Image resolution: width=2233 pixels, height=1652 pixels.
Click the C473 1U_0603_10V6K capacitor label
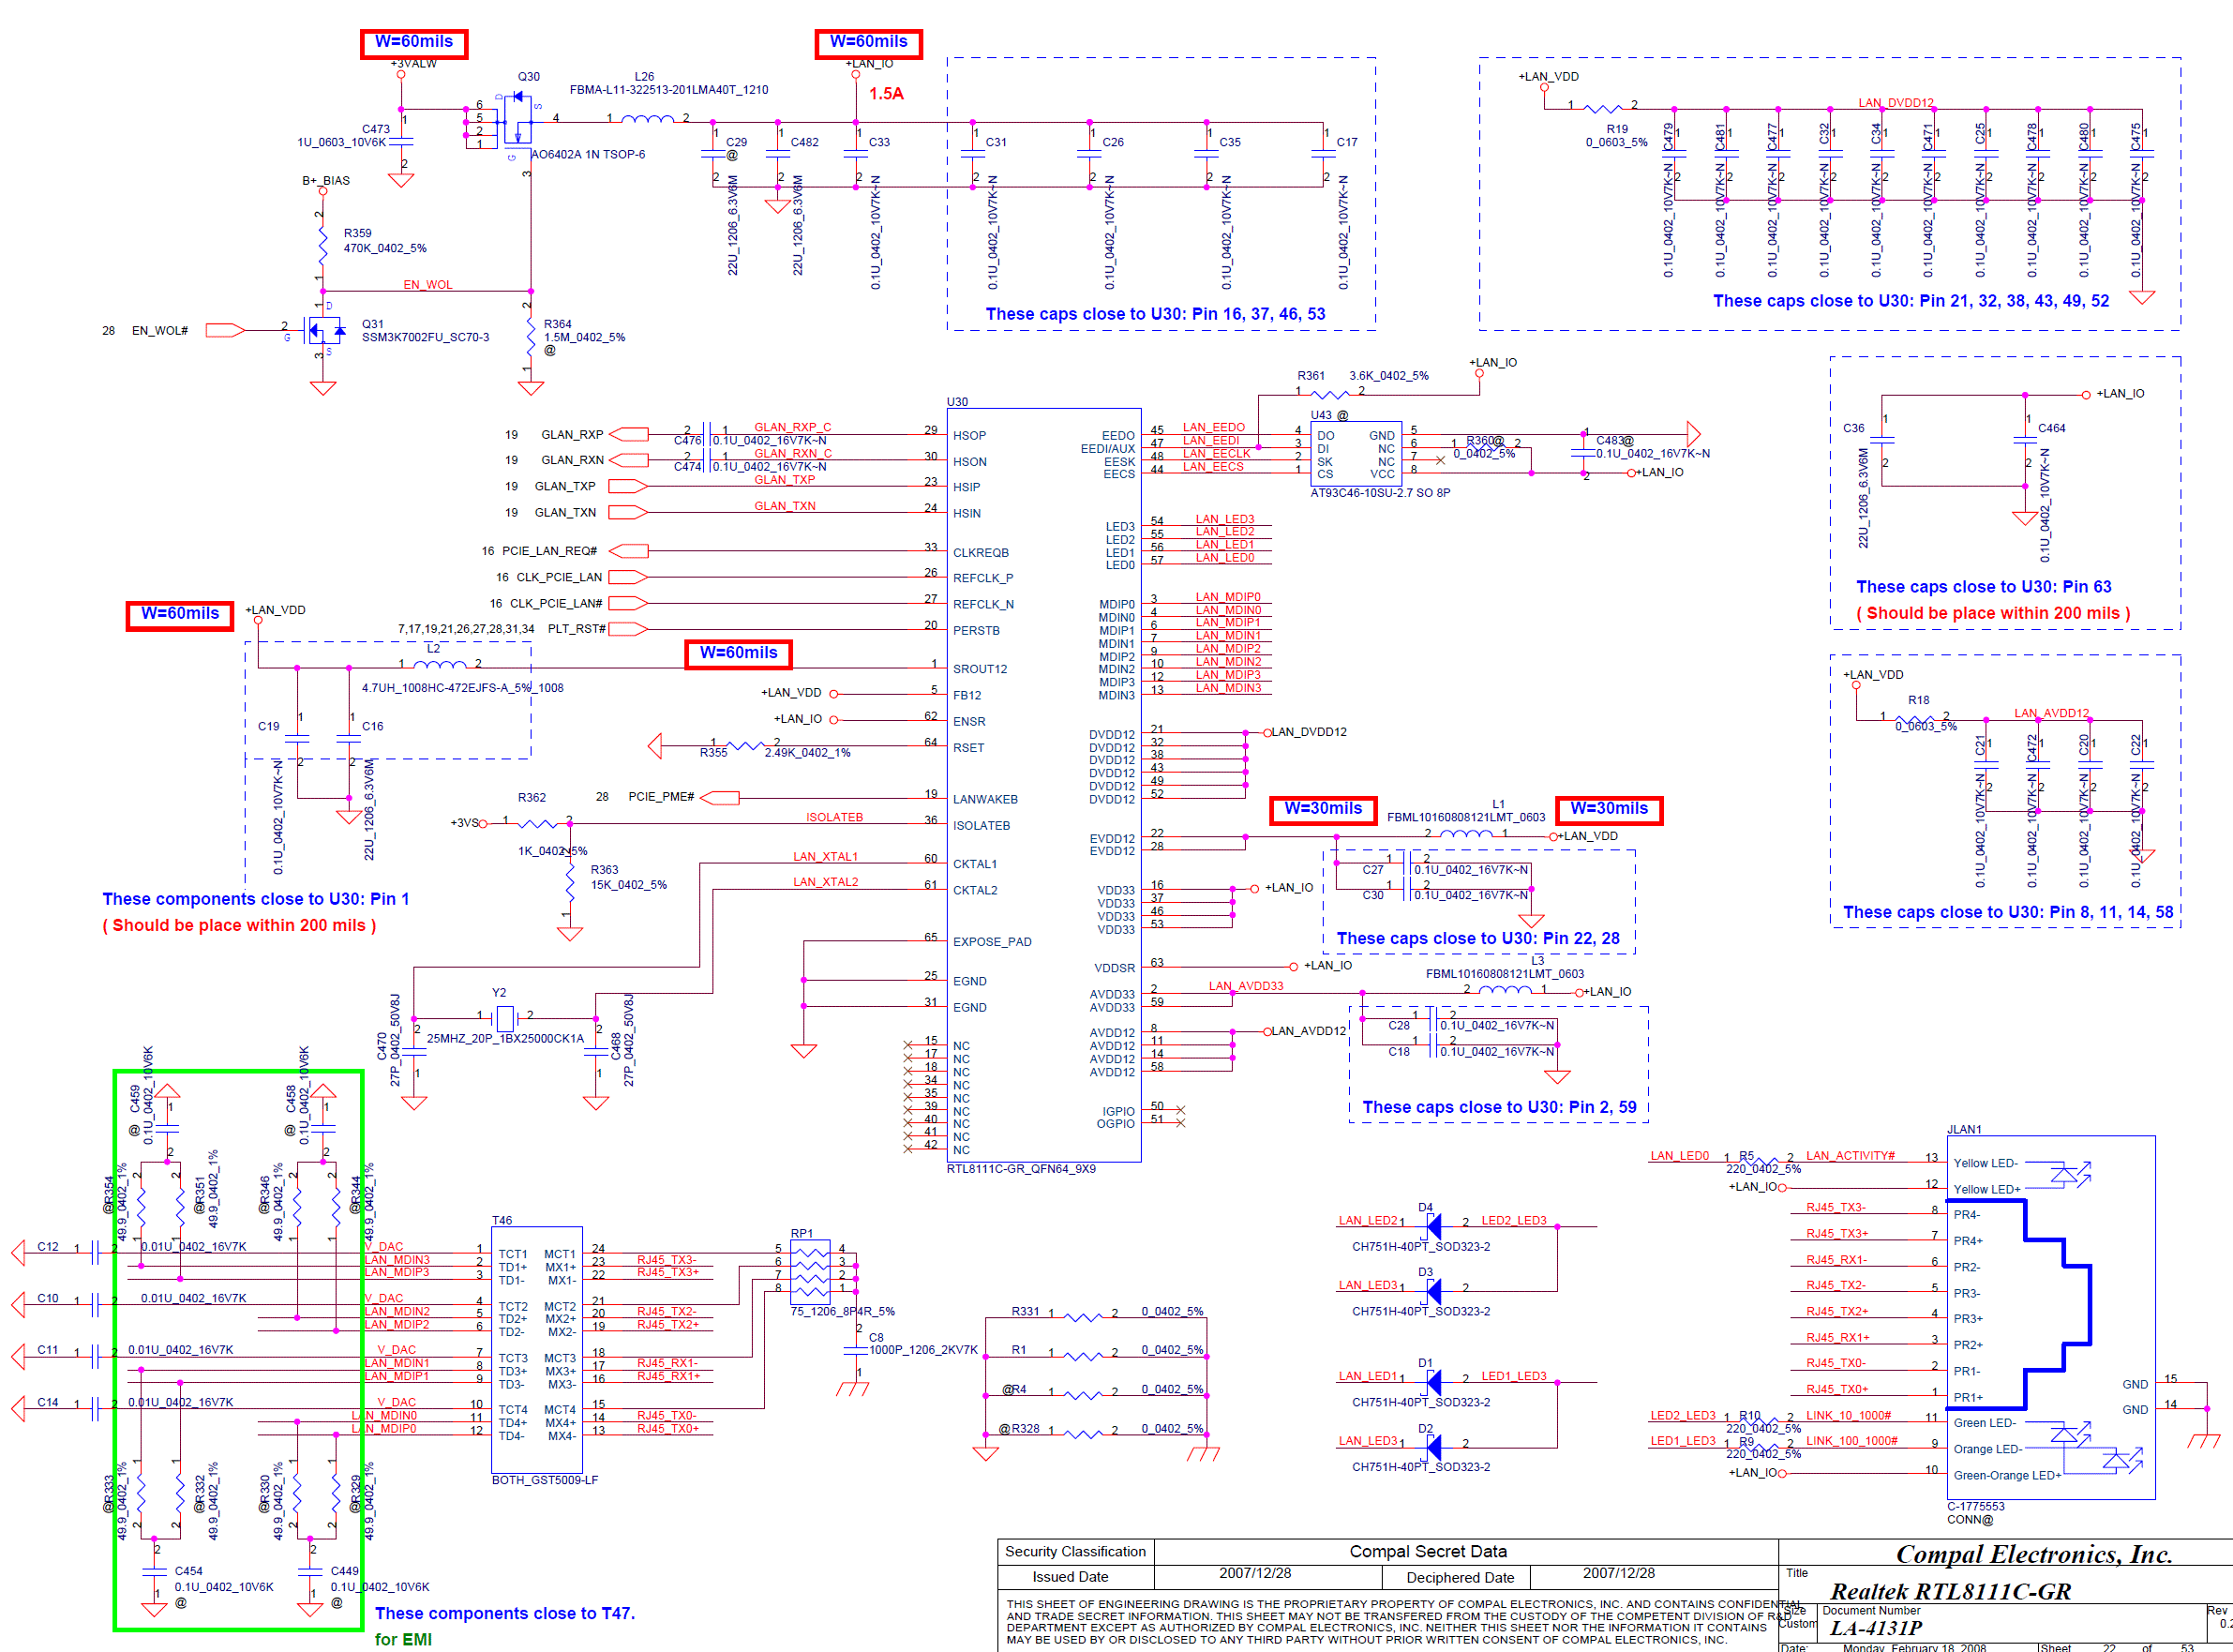pyautogui.click(x=343, y=135)
